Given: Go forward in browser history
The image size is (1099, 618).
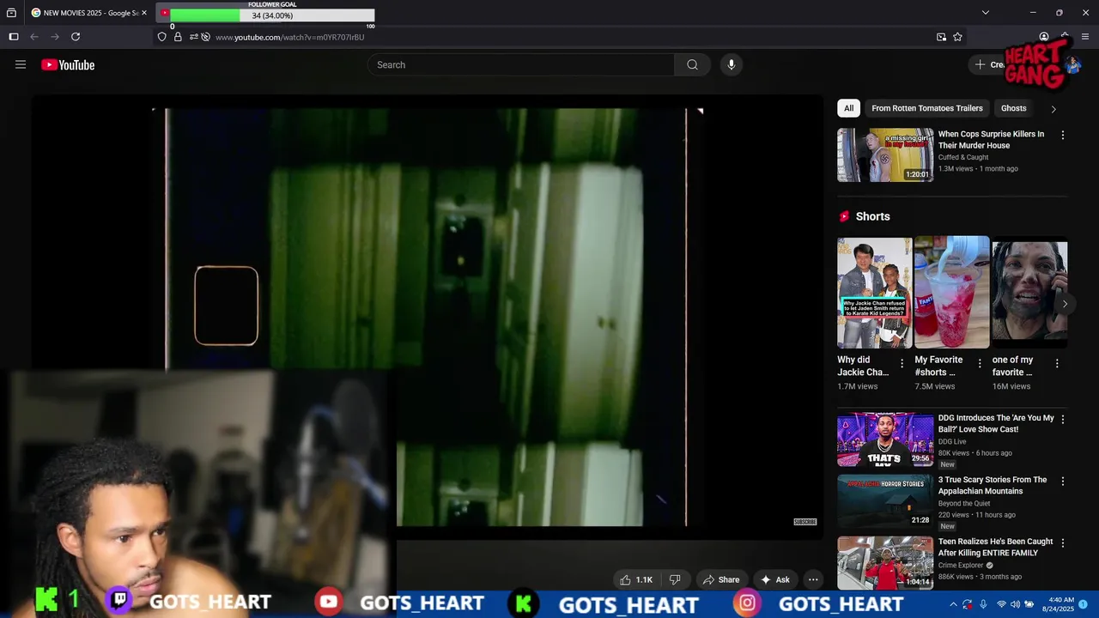Looking at the screenshot, I should click(x=55, y=37).
